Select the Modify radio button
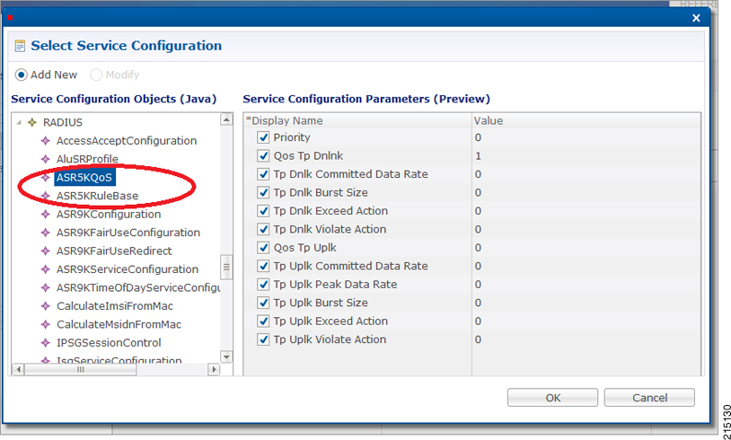 96,75
